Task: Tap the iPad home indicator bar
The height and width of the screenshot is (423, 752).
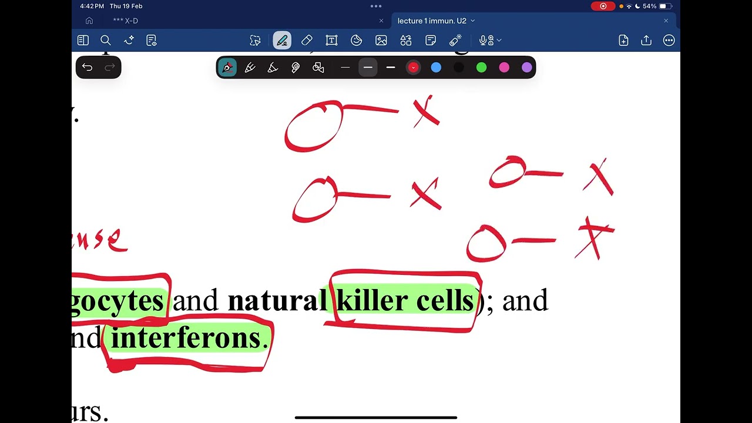Action: pyautogui.click(x=376, y=418)
